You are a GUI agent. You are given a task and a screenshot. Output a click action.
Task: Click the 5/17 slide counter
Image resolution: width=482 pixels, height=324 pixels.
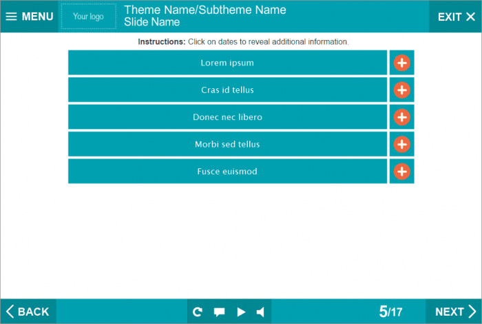[390, 312]
